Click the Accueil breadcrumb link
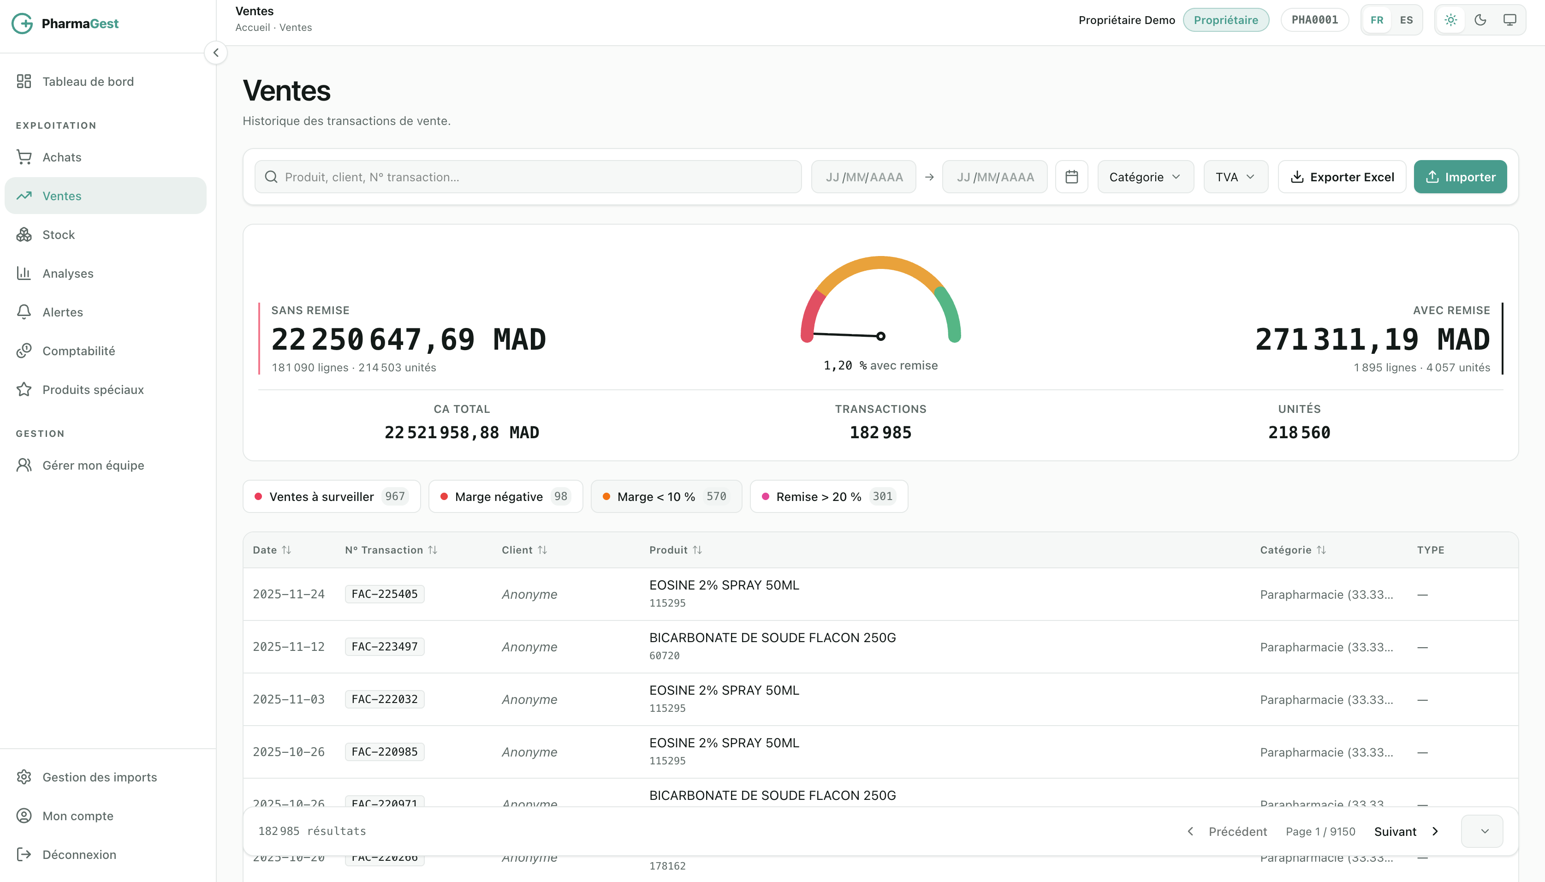Image resolution: width=1545 pixels, height=882 pixels. coord(253,27)
